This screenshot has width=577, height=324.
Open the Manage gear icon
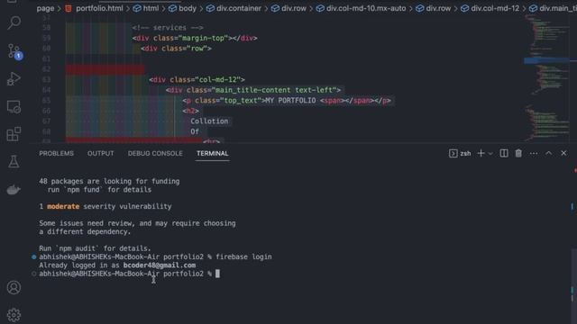(x=14, y=315)
